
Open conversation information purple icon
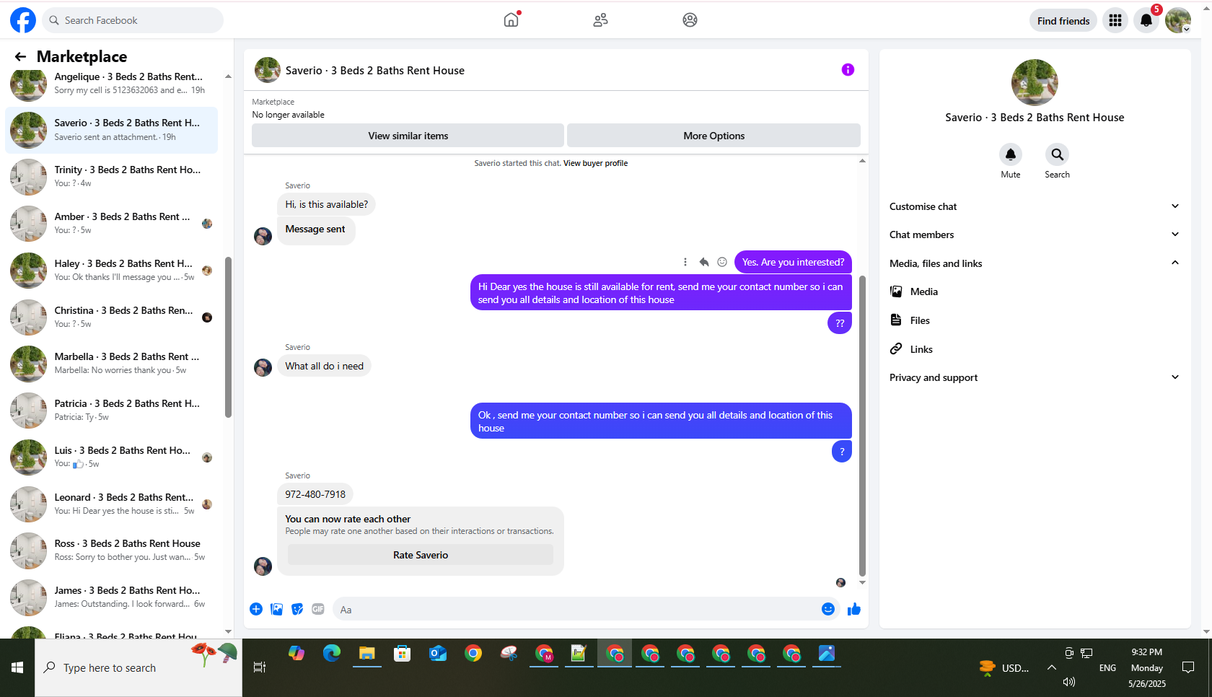point(848,70)
